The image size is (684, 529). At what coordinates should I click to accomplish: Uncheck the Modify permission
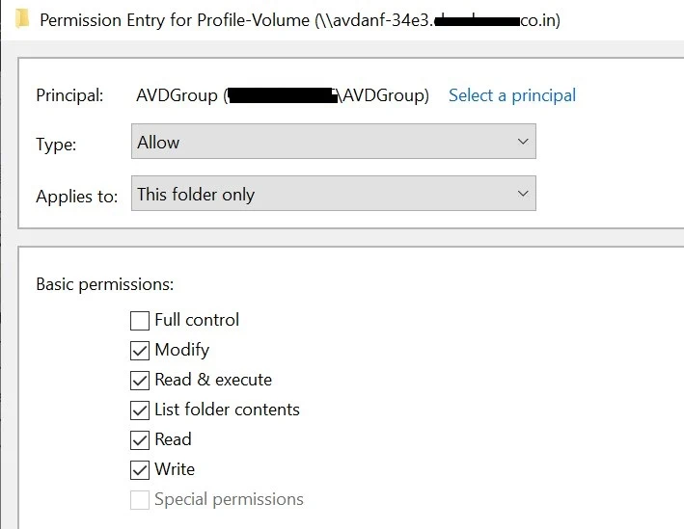(x=140, y=350)
